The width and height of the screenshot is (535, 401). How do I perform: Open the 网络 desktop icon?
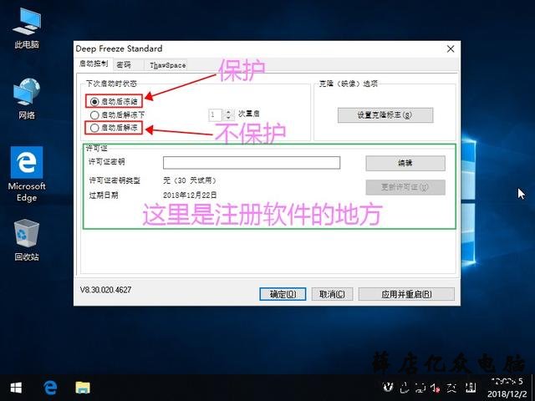[x=27, y=99]
